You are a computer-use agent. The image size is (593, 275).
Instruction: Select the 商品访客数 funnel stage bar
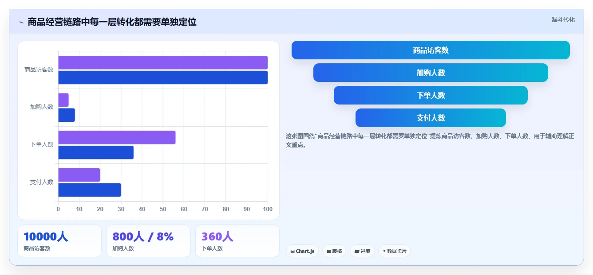(x=431, y=50)
